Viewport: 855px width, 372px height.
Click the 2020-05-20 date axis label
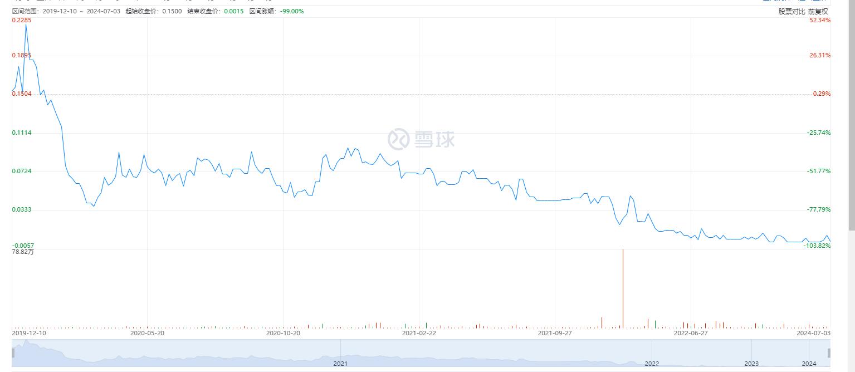click(147, 333)
